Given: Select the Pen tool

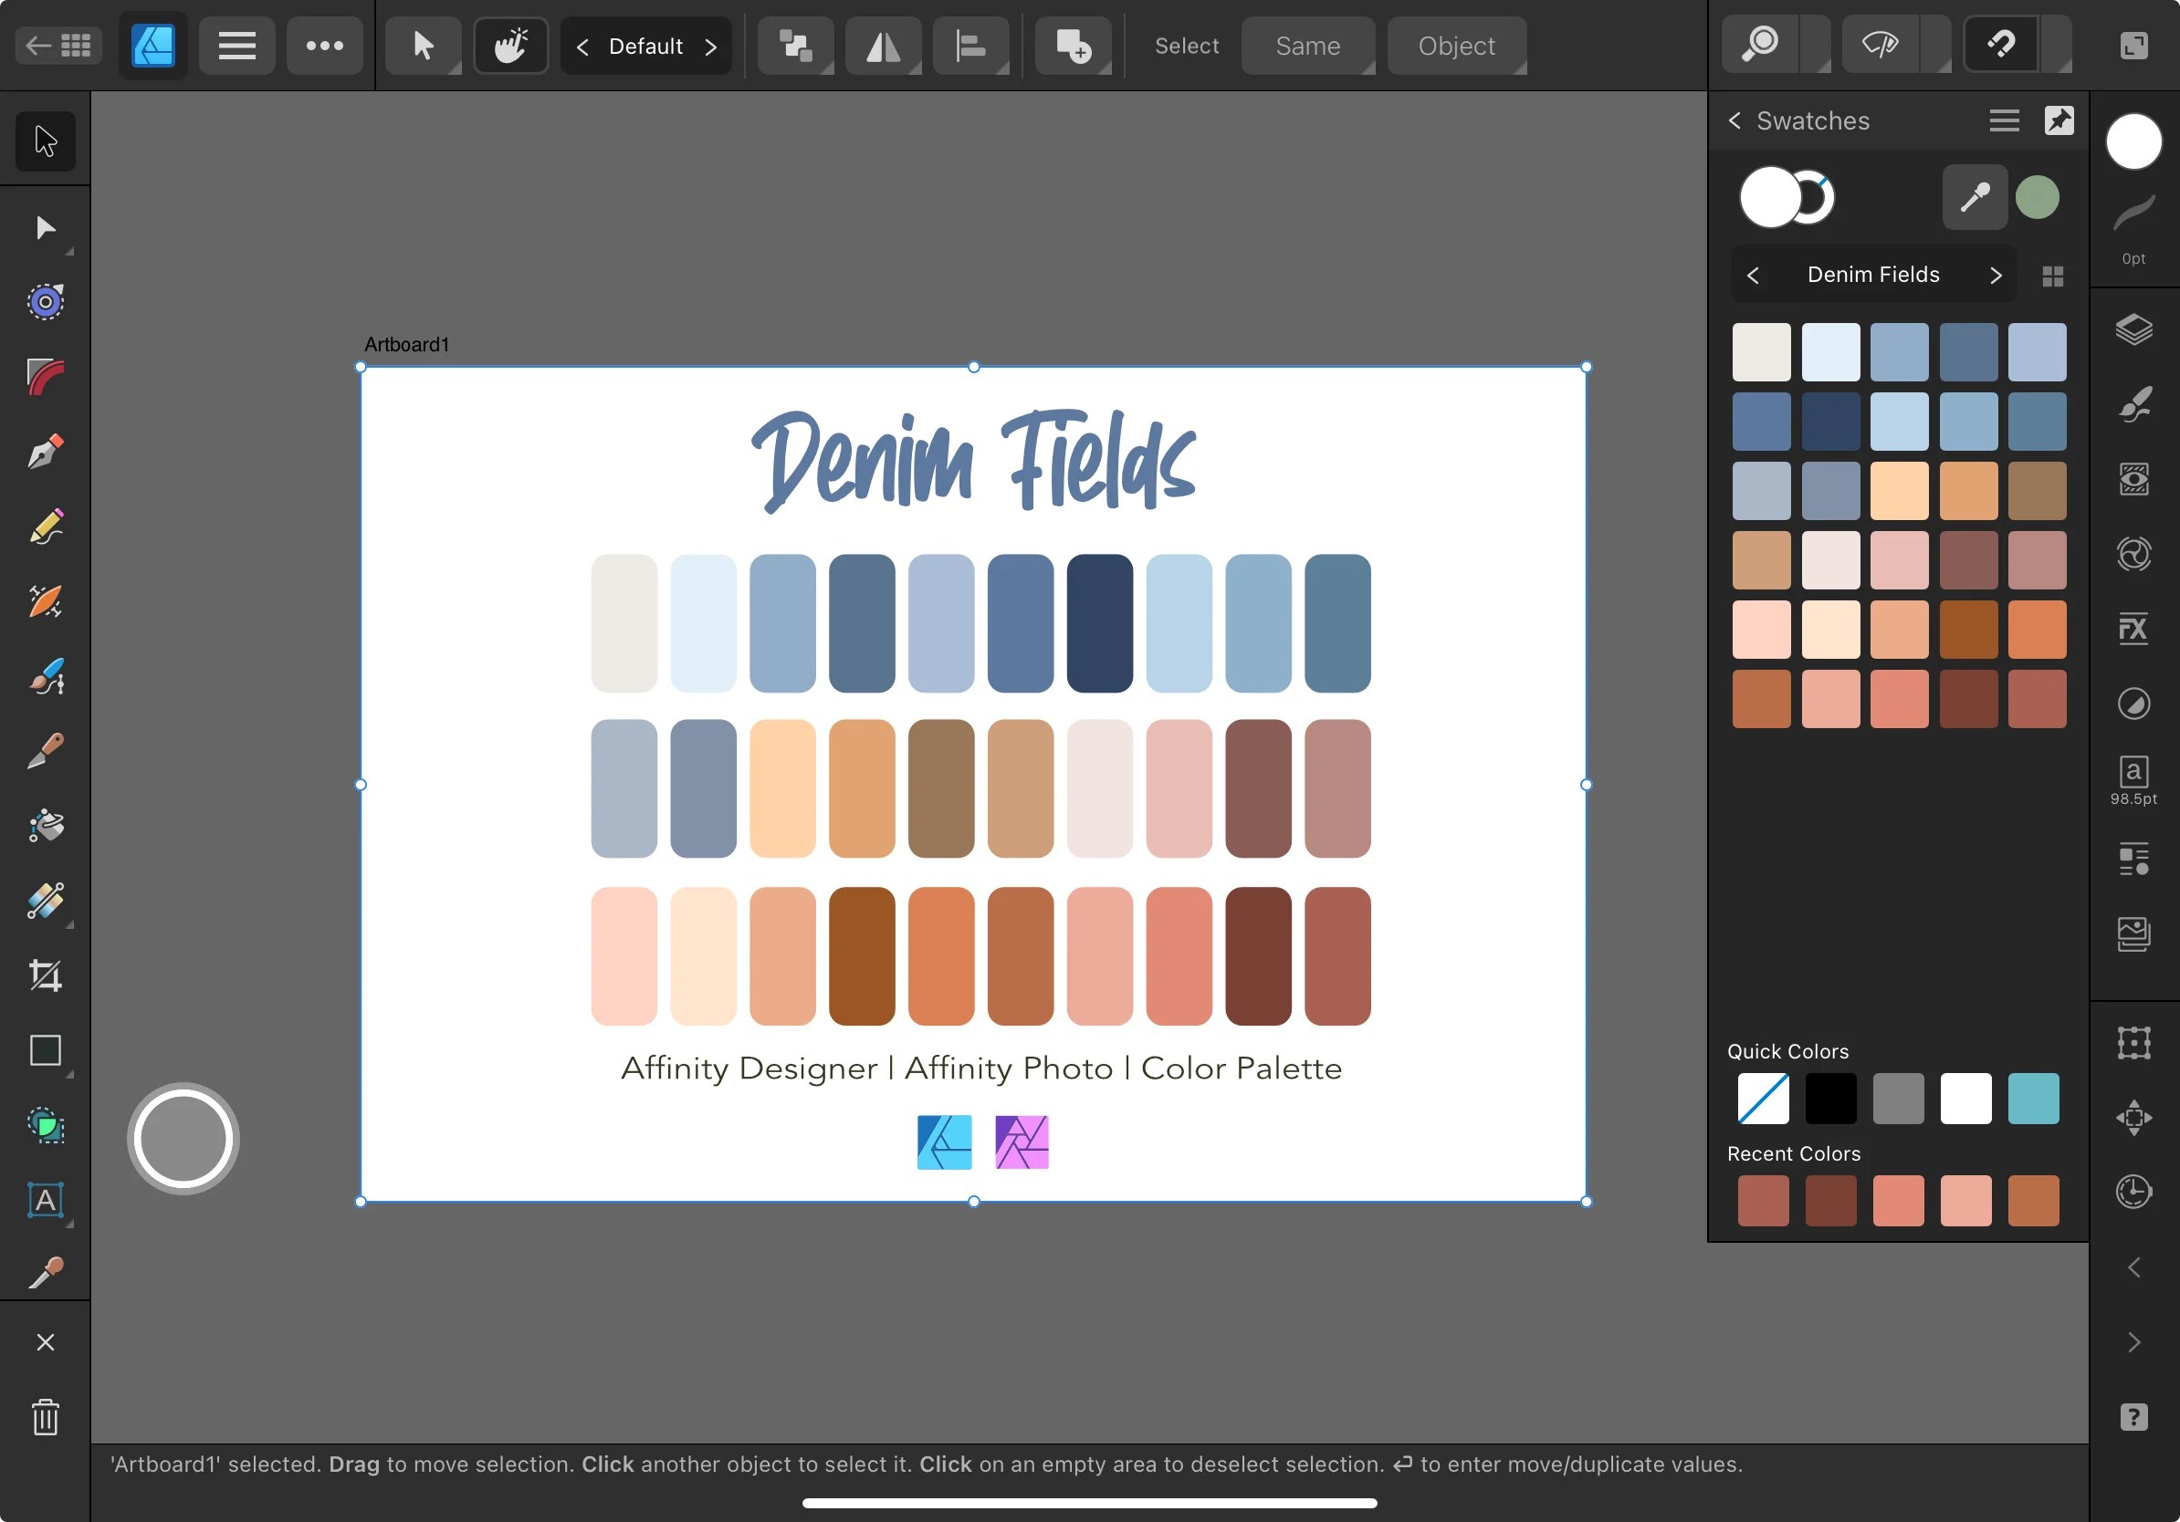Looking at the screenshot, I should tap(46, 451).
